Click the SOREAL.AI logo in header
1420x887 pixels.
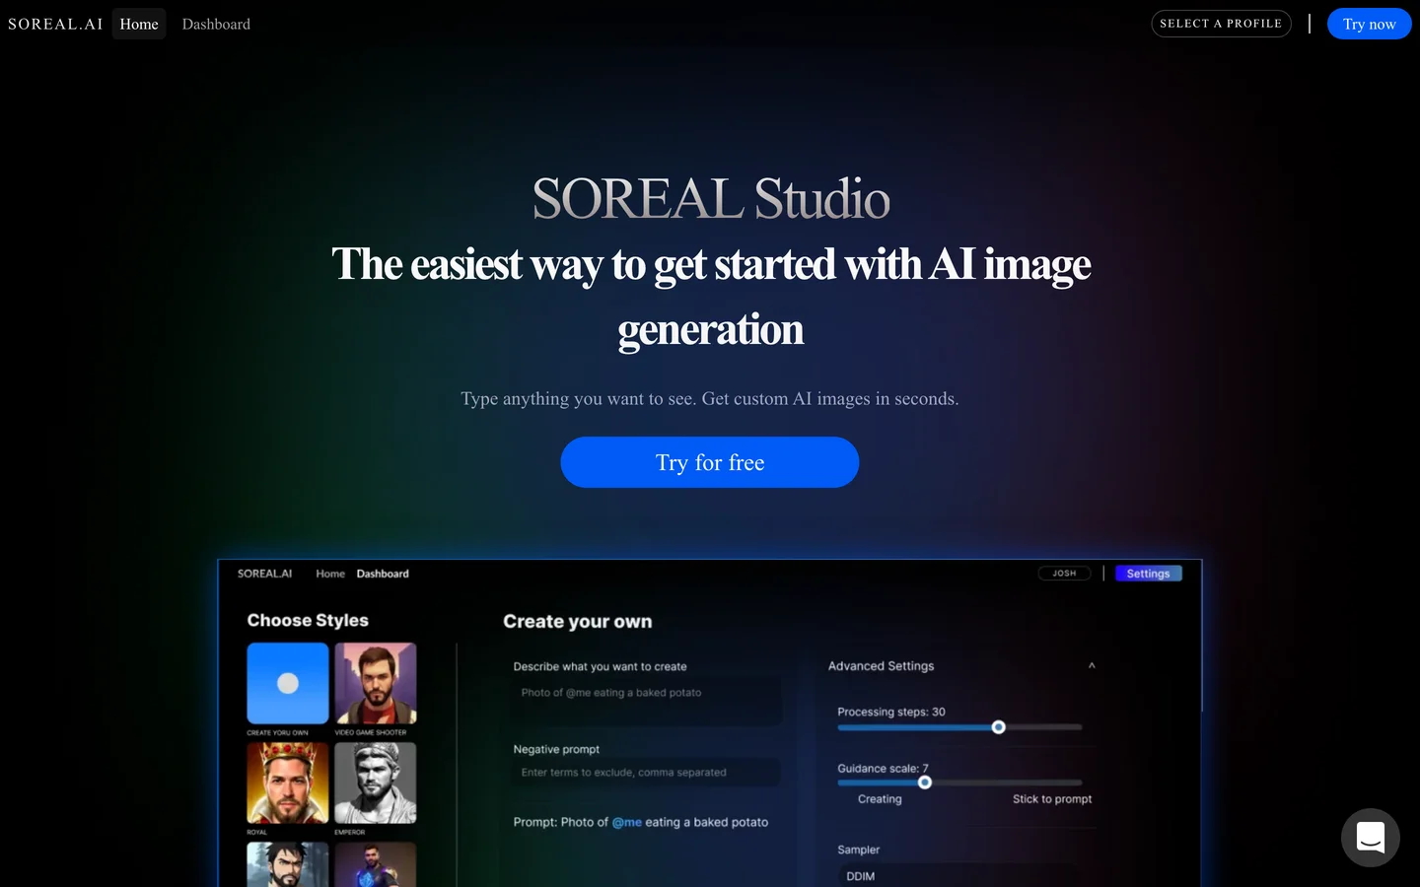pos(55,24)
